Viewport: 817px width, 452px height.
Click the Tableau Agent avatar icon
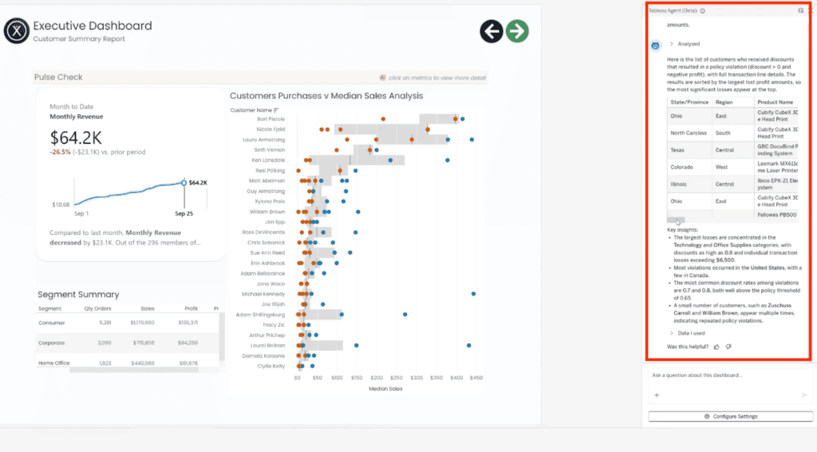[656, 46]
